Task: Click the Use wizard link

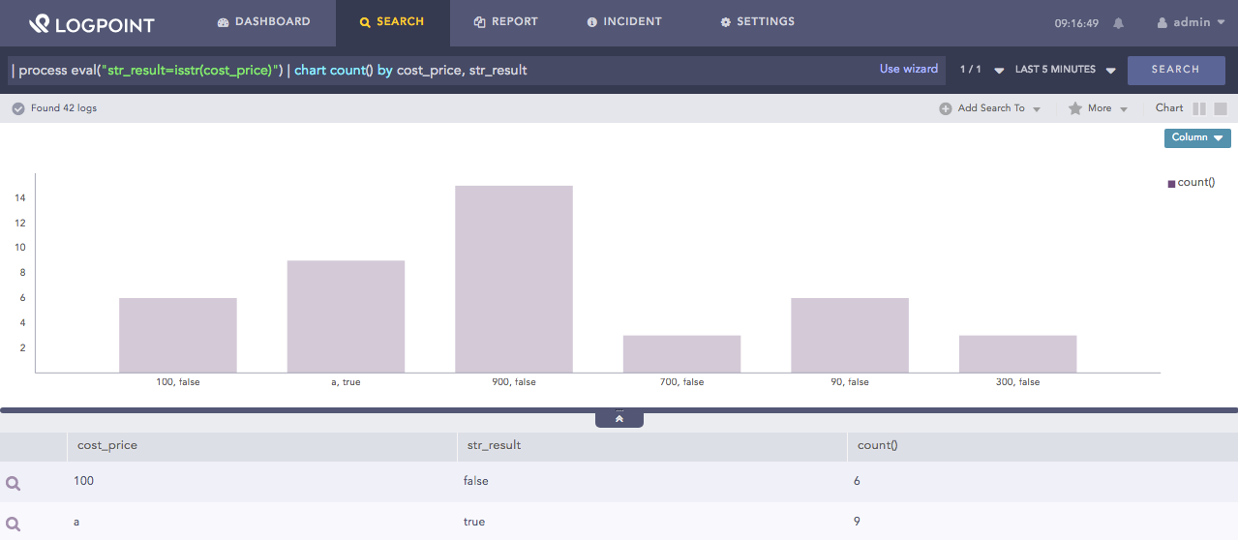Action: coord(908,69)
